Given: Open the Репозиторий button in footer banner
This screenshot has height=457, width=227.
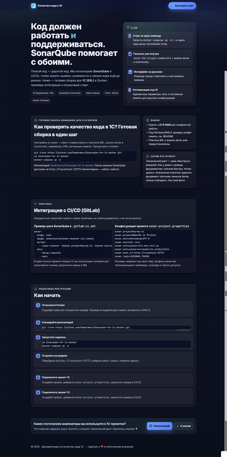Looking at the screenshot, I should pyautogui.click(x=160, y=426).
